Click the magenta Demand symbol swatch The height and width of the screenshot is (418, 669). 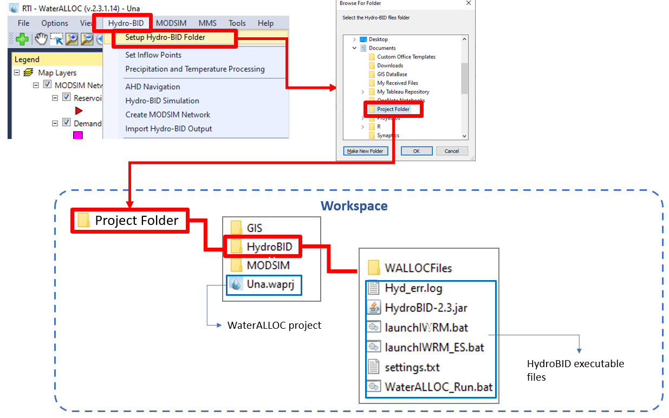(78, 135)
